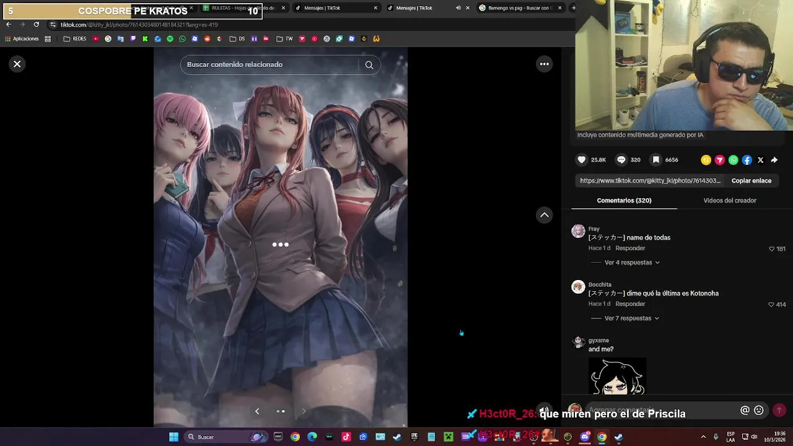This screenshot has height=446, width=793.
Task: Switch to the 'RULETAS - Hojas de cálculo' tab
Action: click(243, 8)
